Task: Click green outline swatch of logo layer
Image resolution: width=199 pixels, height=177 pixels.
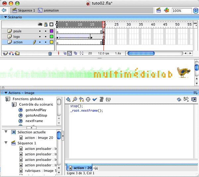Action: [x=51, y=37]
